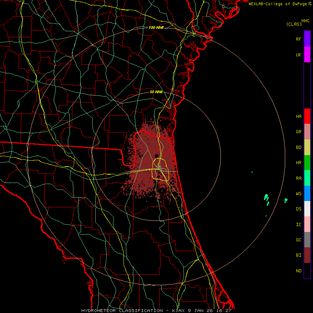The width and height of the screenshot is (313, 313).
Task: Click the [CLAS] units label
Action: (x=294, y=24)
